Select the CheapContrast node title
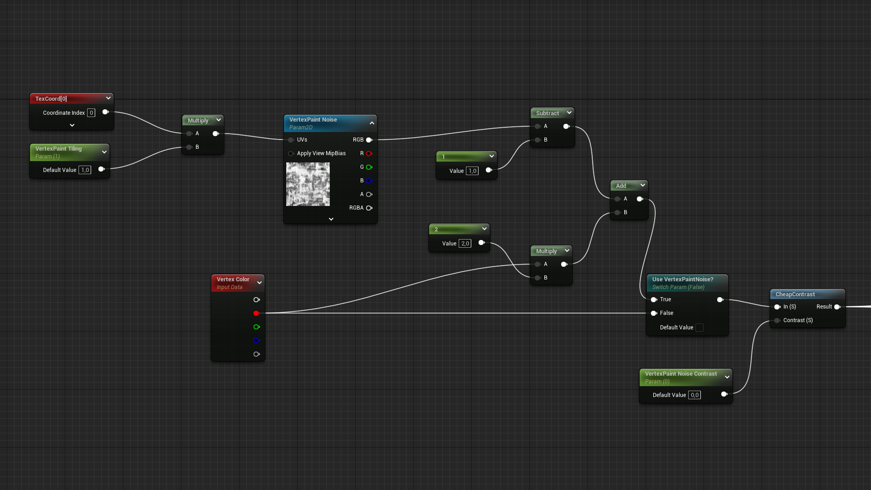 click(x=795, y=294)
